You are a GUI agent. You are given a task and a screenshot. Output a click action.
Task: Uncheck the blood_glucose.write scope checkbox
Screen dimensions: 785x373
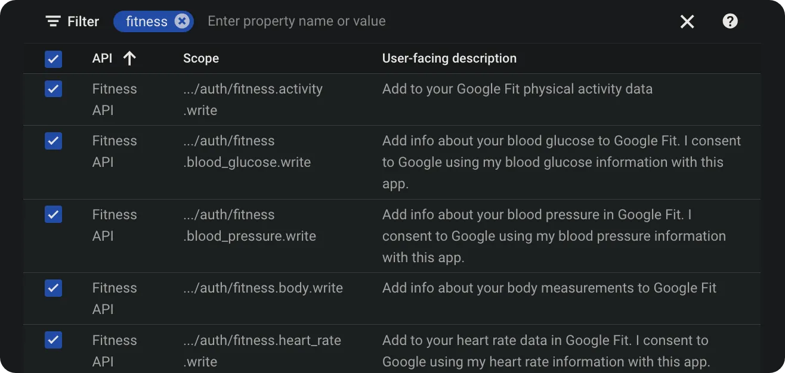tap(54, 141)
